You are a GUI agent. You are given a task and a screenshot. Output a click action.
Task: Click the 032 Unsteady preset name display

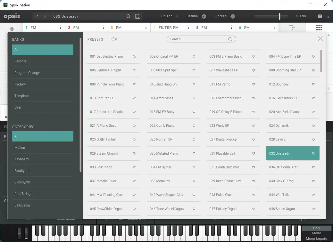(66, 16)
